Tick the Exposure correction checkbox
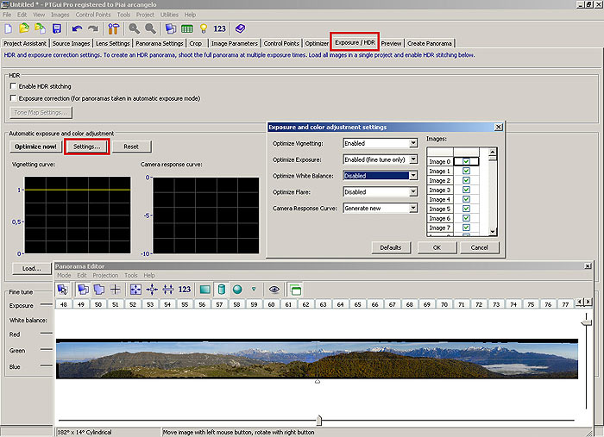The image size is (604, 437). click(x=14, y=98)
